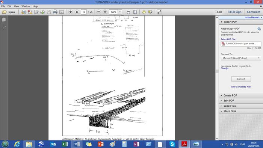Click the document vertical scrollbar thumb
The image size is (263, 148).
tap(217, 71)
